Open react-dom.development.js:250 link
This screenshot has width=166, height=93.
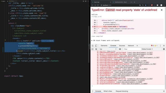click(131, 56)
